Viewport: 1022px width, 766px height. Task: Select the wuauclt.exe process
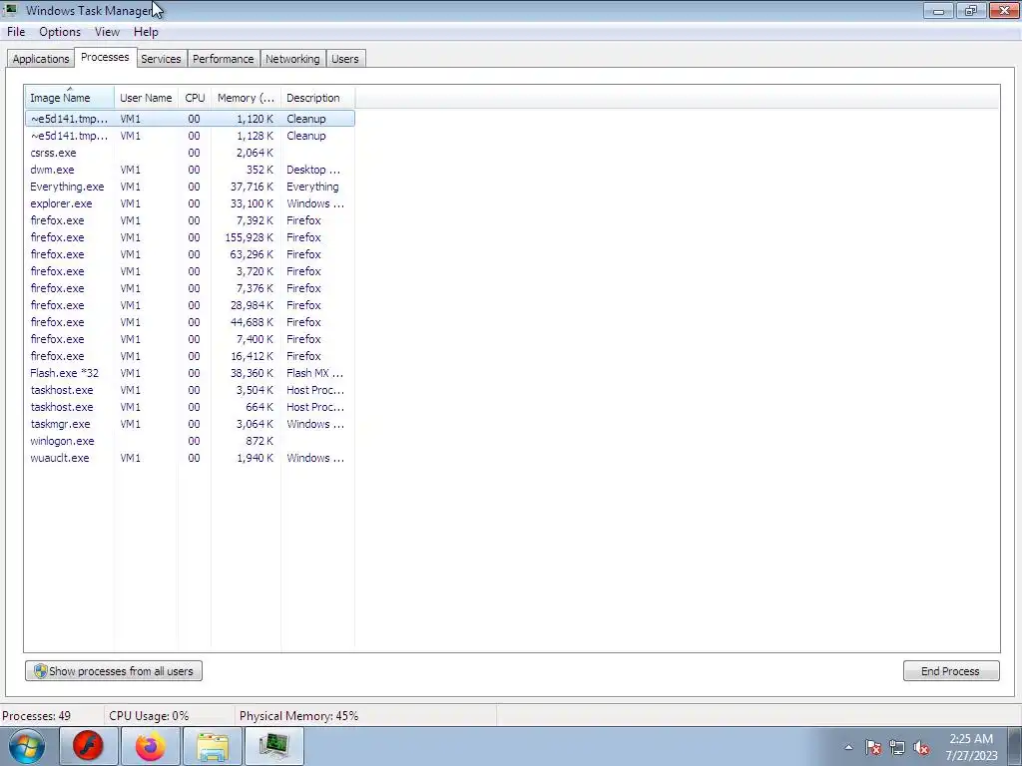pyautogui.click(x=191, y=457)
